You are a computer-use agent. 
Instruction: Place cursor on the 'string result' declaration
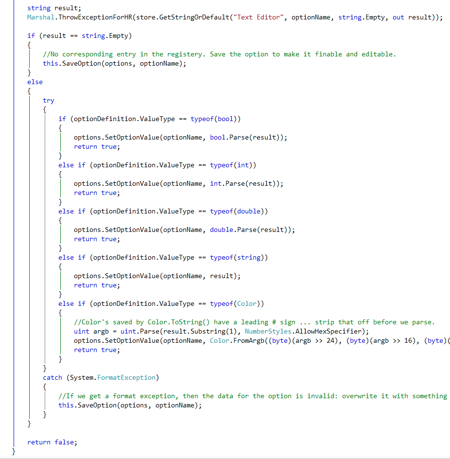[54, 8]
